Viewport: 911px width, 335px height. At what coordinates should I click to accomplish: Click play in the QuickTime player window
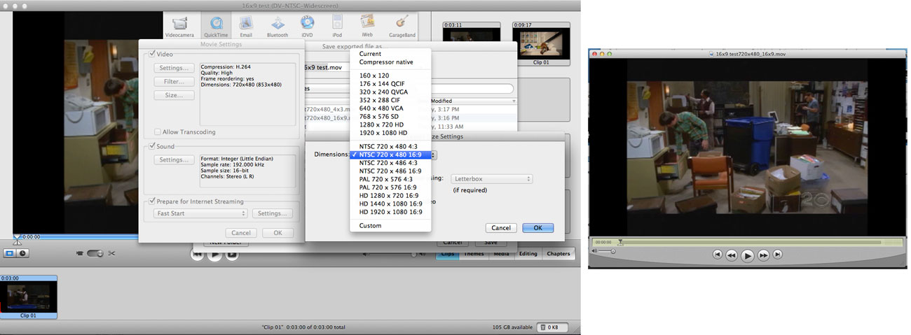point(748,256)
